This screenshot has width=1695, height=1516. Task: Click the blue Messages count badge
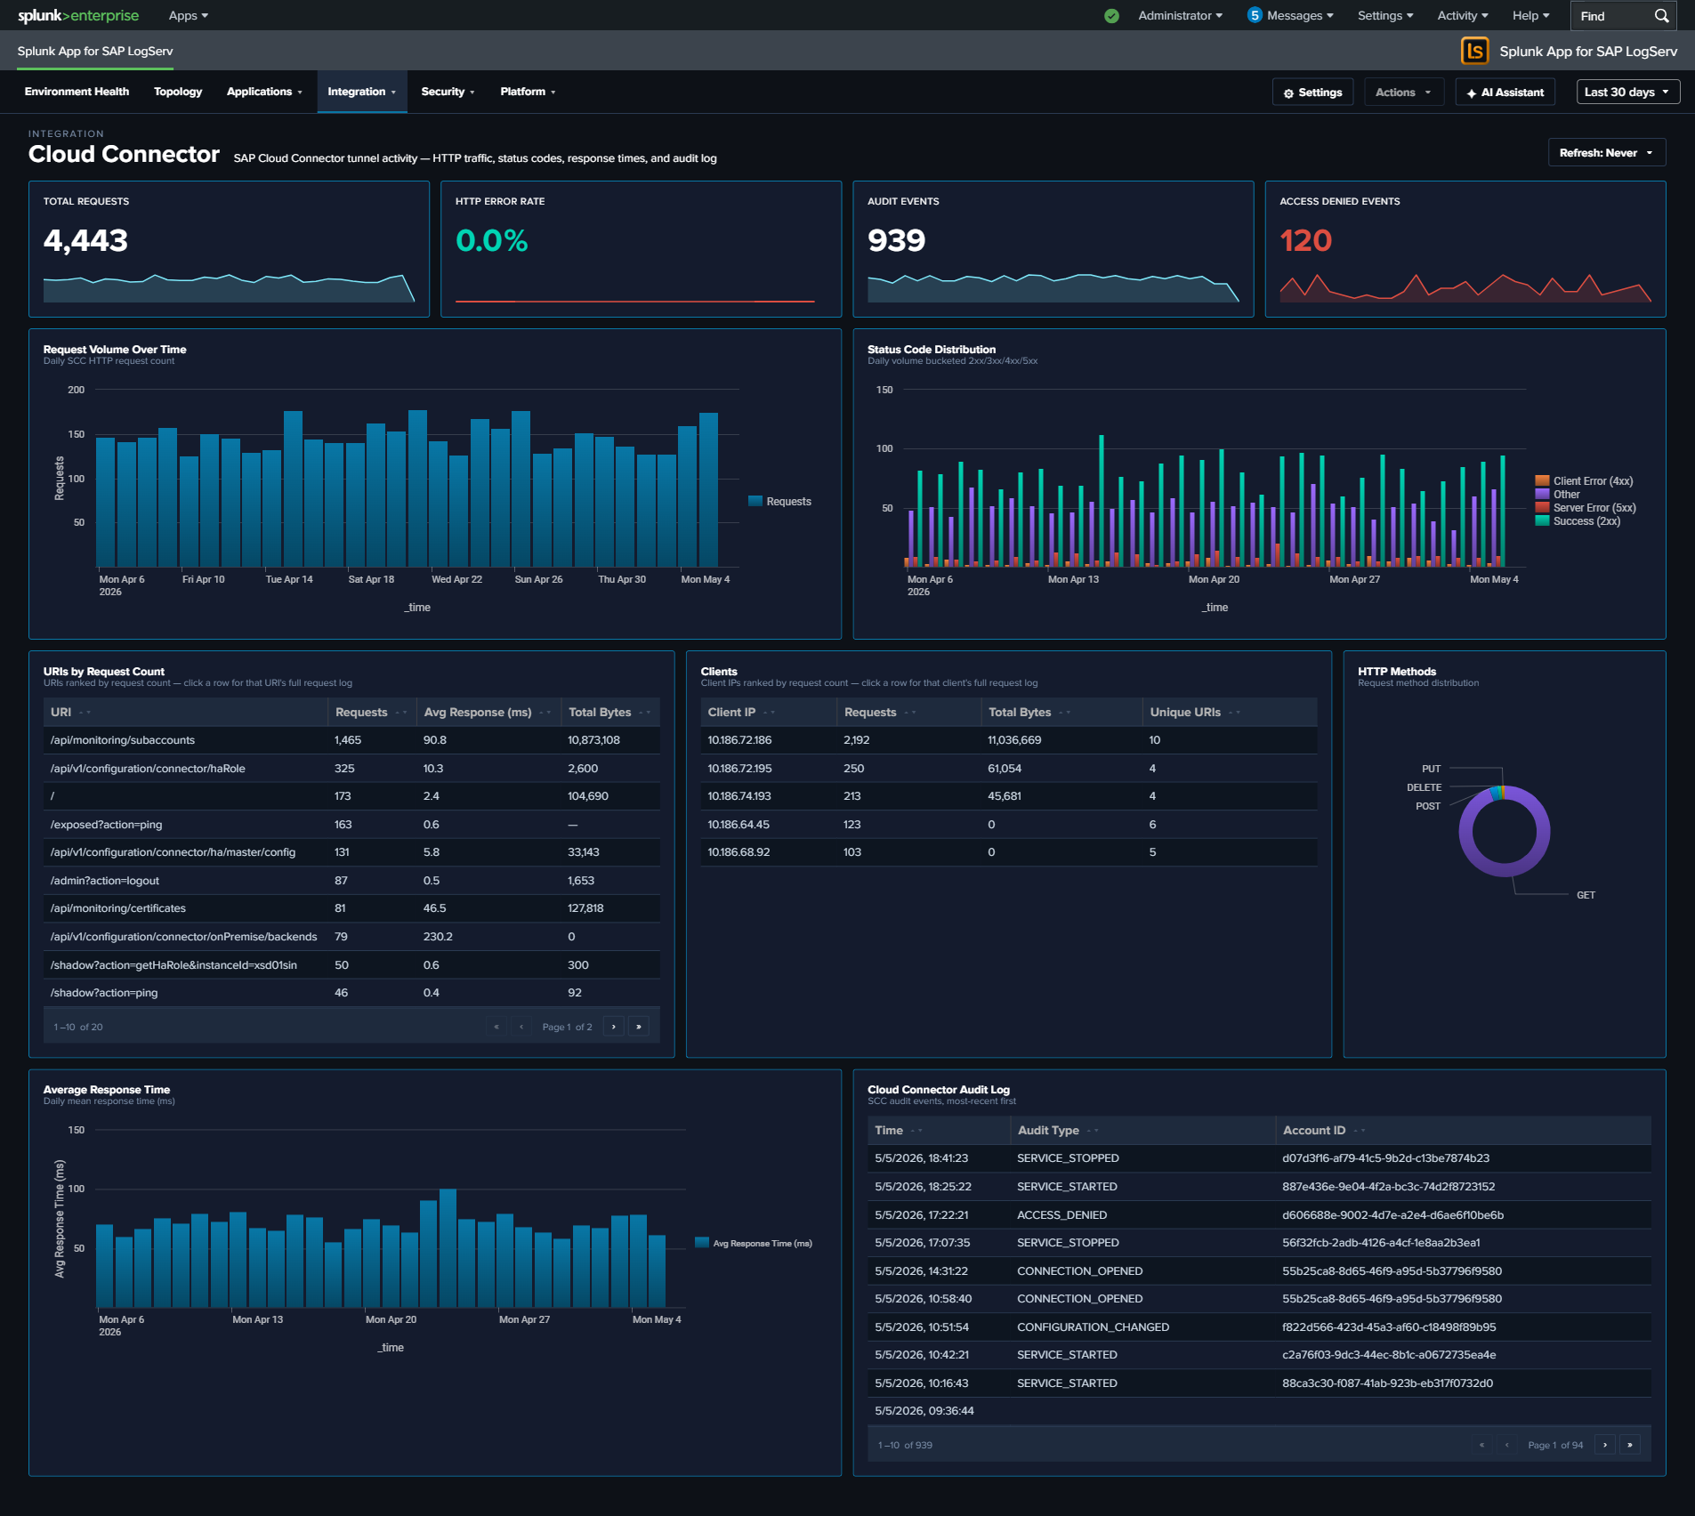(x=1255, y=15)
